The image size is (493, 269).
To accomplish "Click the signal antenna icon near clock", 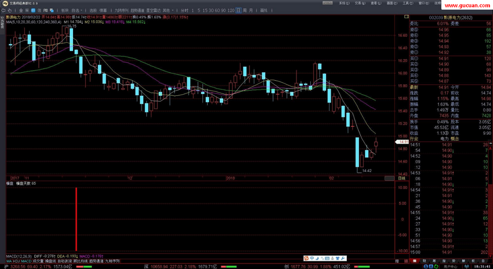I will pos(466,267).
